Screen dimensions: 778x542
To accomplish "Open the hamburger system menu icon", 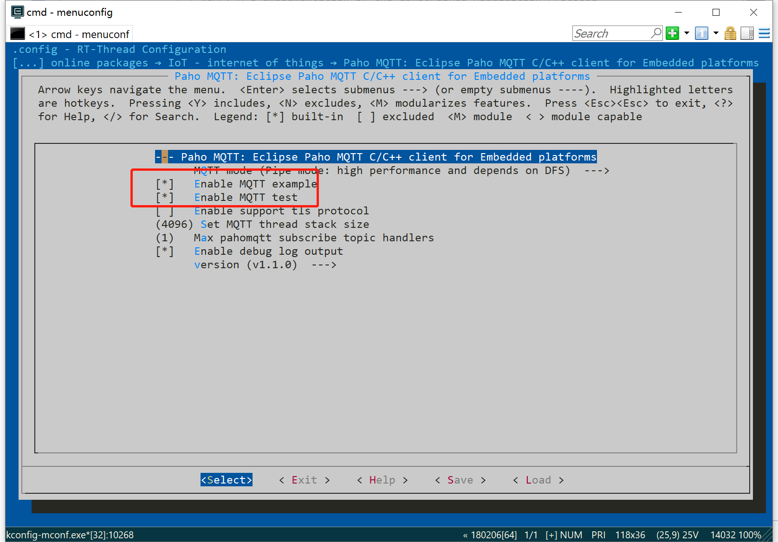I will coord(764,33).
